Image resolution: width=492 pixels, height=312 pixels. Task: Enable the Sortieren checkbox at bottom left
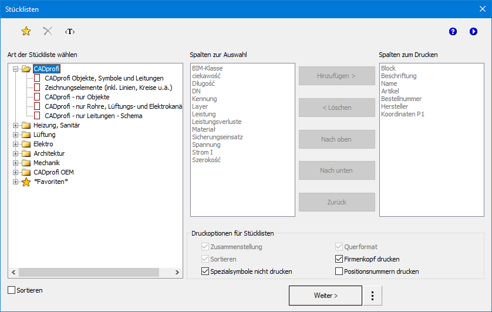tap(12, 290)
